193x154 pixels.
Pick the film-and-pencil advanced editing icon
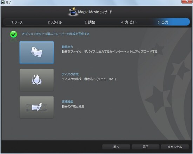pos(36,107)
